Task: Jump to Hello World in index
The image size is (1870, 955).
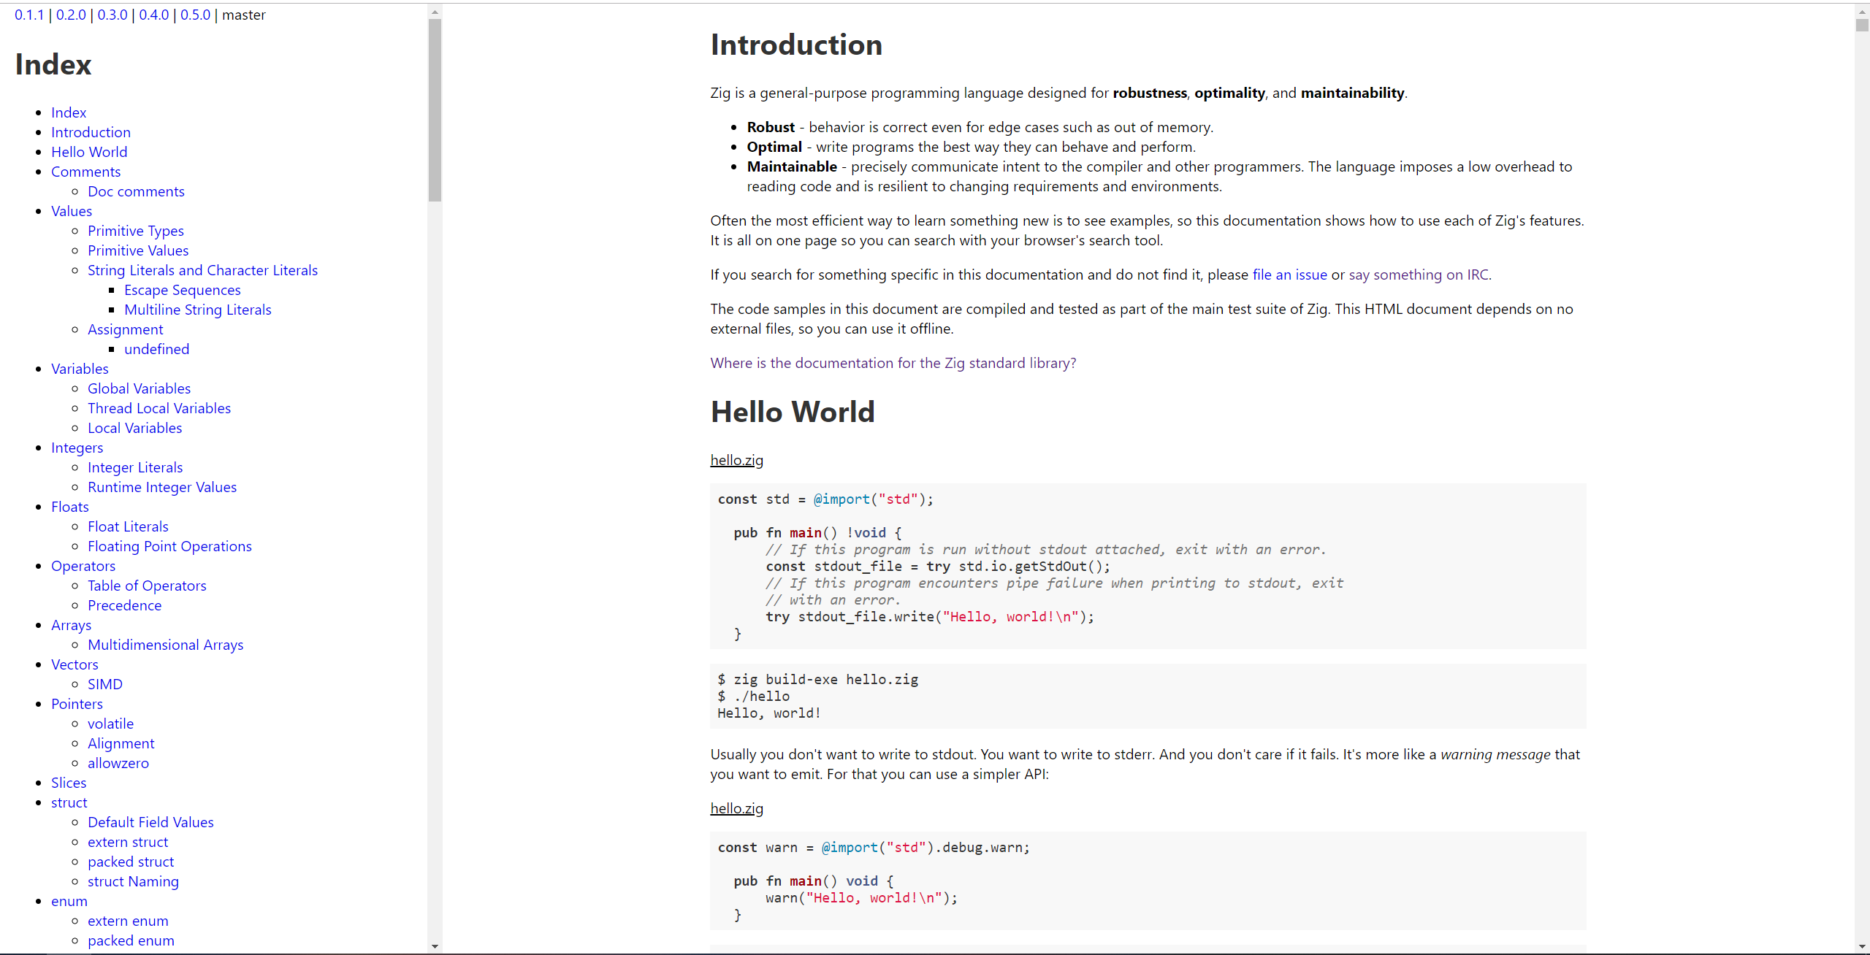Action: pyautogui.click(x=89, y=152)
